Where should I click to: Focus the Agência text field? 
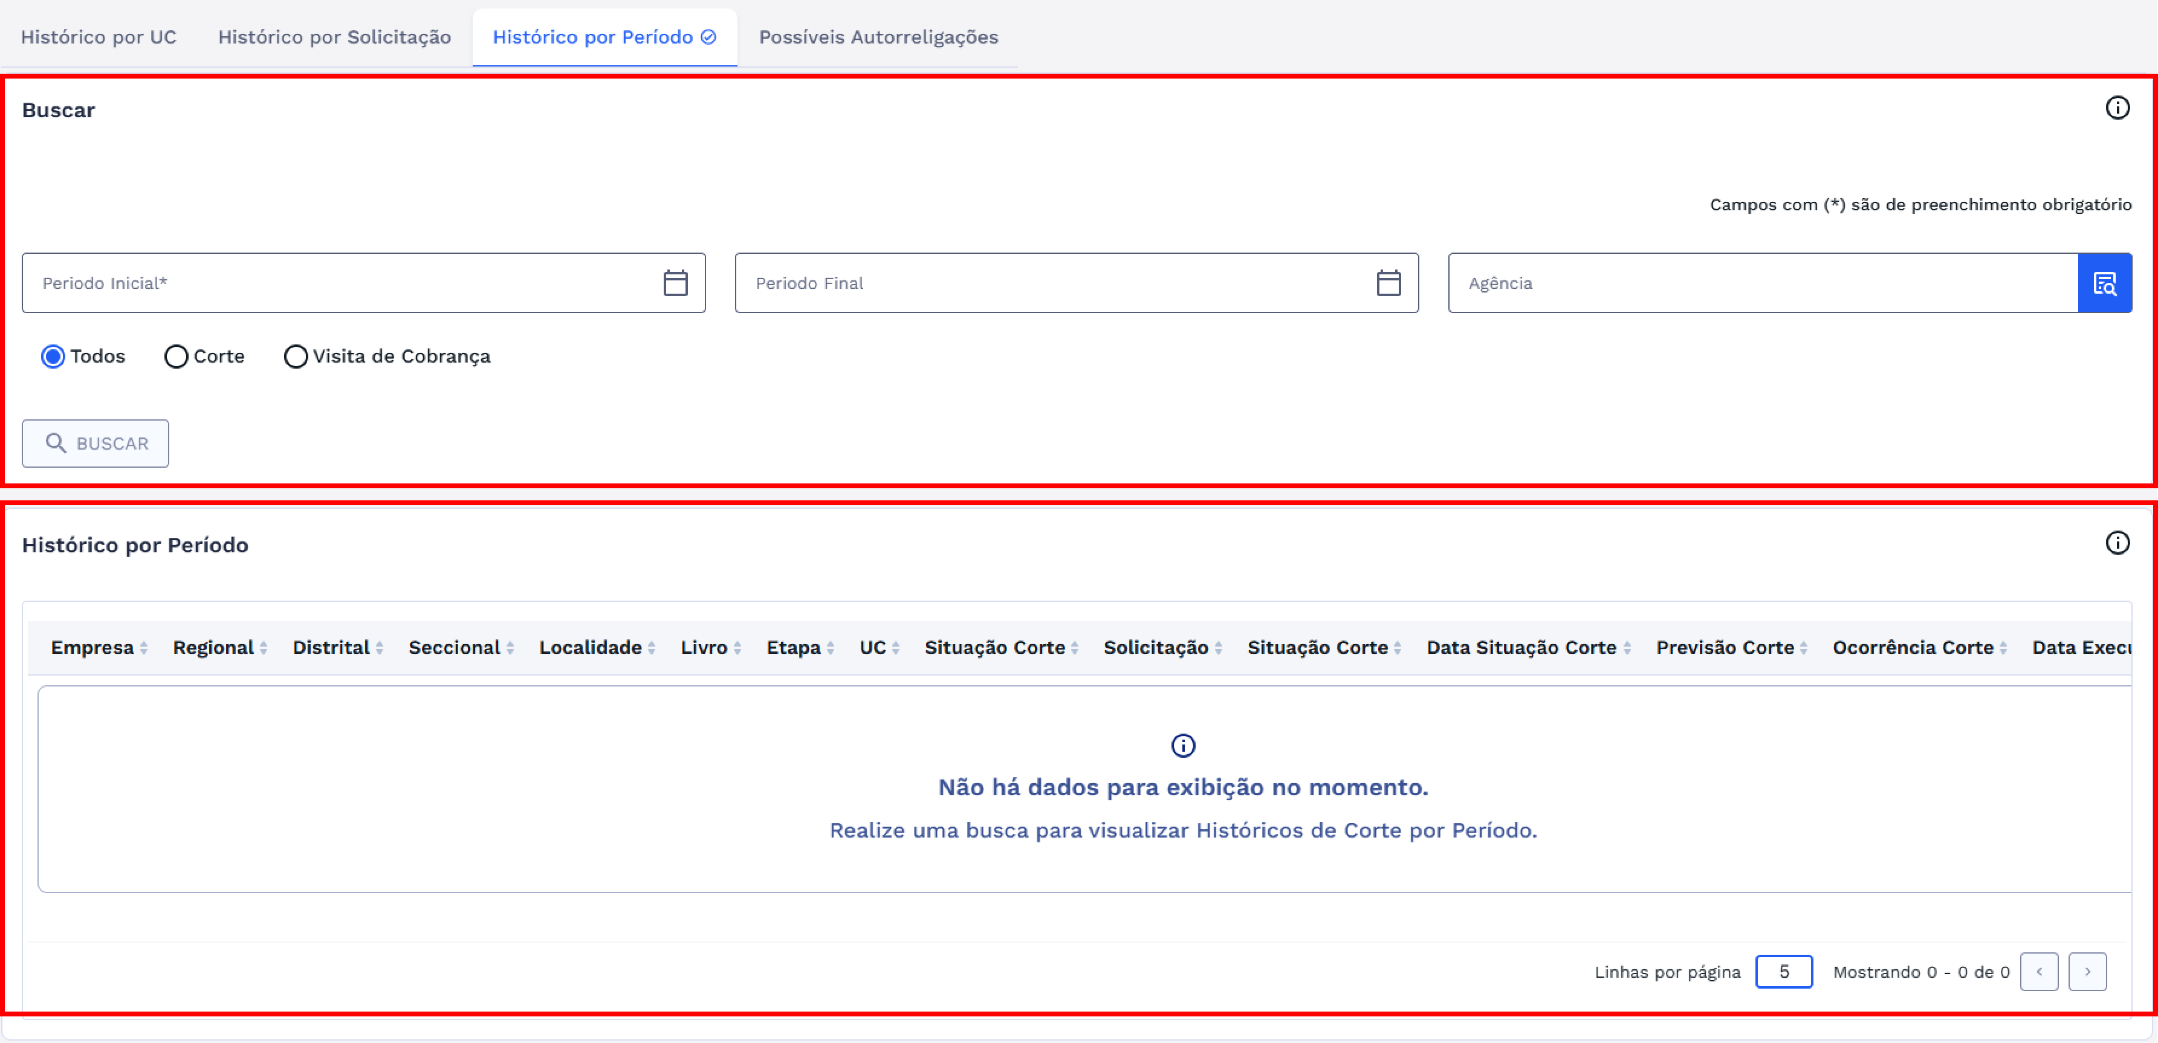coord(1759,283)
